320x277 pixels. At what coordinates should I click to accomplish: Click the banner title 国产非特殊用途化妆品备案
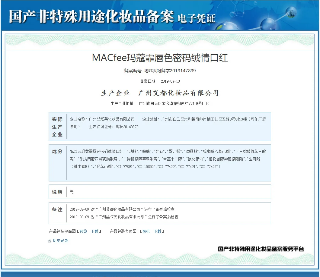click(x=91, y=16)
